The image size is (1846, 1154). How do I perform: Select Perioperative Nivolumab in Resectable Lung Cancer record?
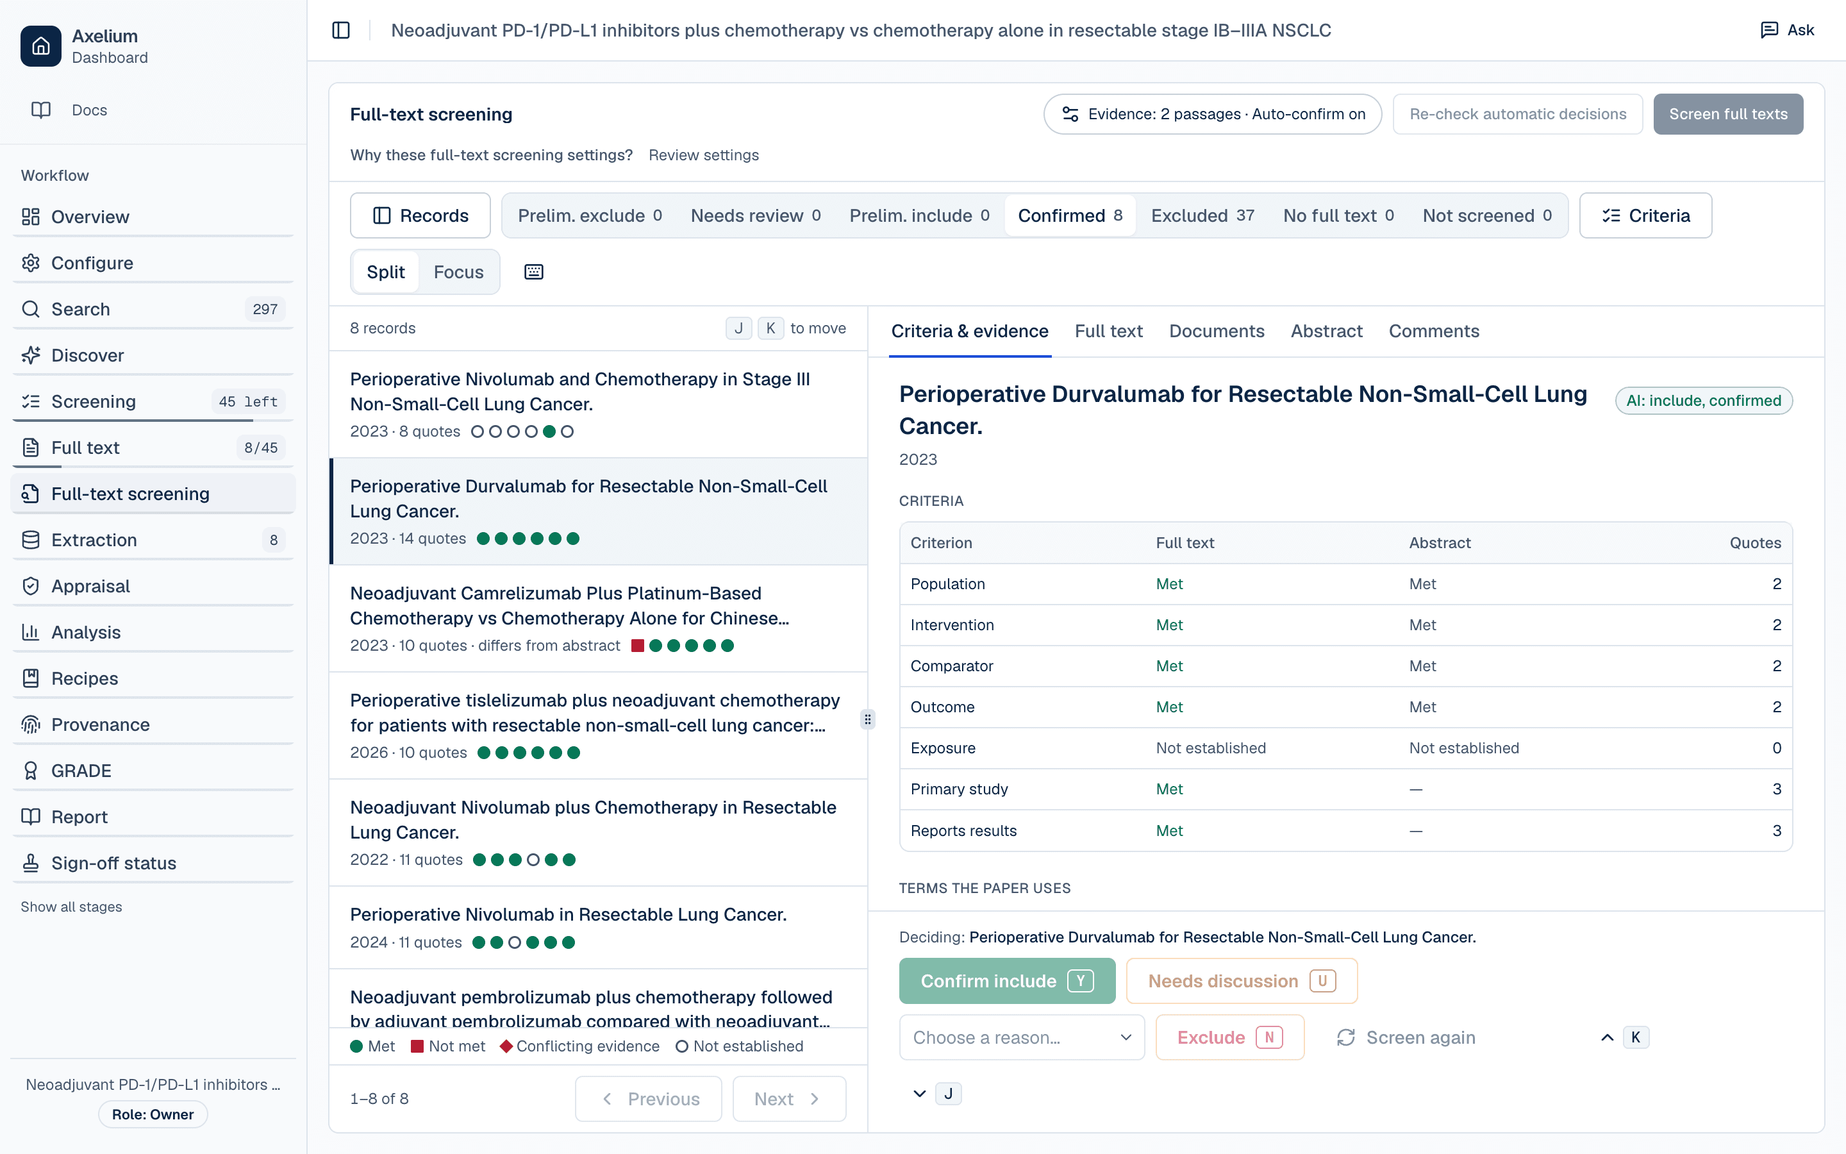[x=598, y=927]
